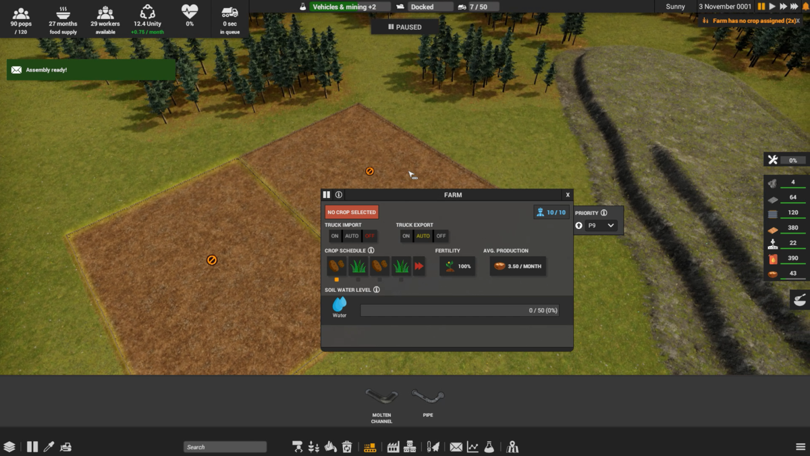
Task: Click the eyedropper copy tool
Action: 49,447
